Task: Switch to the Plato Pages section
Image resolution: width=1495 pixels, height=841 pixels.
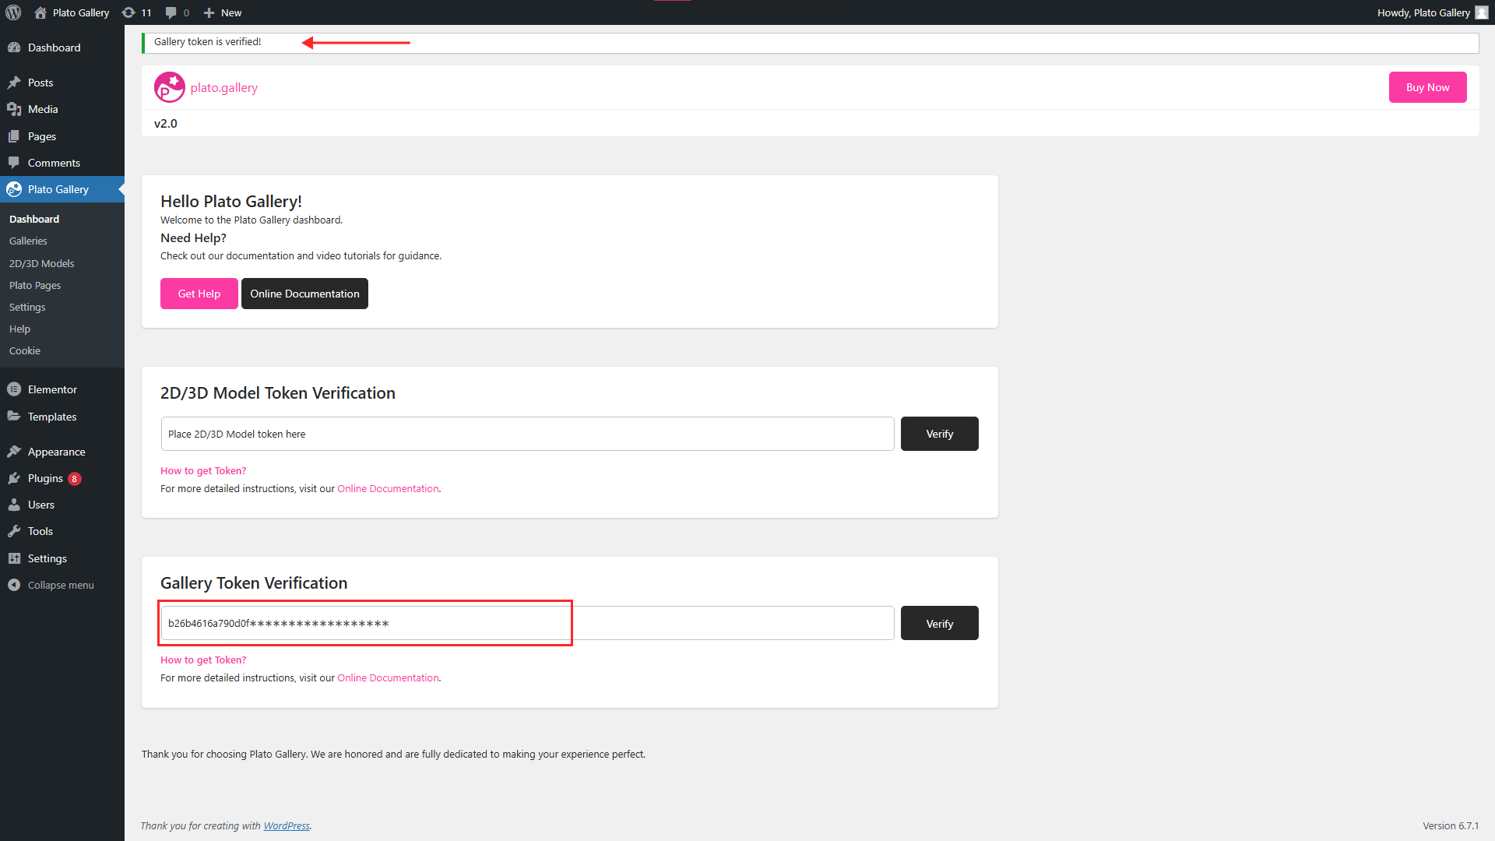Action: (34, 285)
